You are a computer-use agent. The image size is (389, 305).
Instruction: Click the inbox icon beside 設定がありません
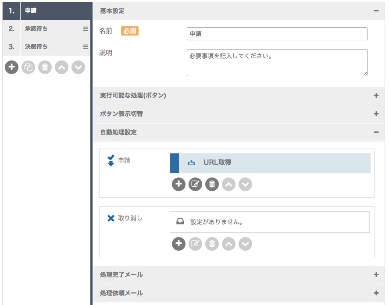[180, 221]
